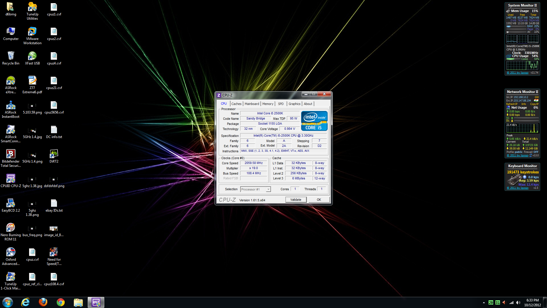Image resolution: width=547 pixels, height=308 pixels.
Task: Click the network traffic graph in Network Monitor
Action: pyautogui.click(x=522, y=128)
